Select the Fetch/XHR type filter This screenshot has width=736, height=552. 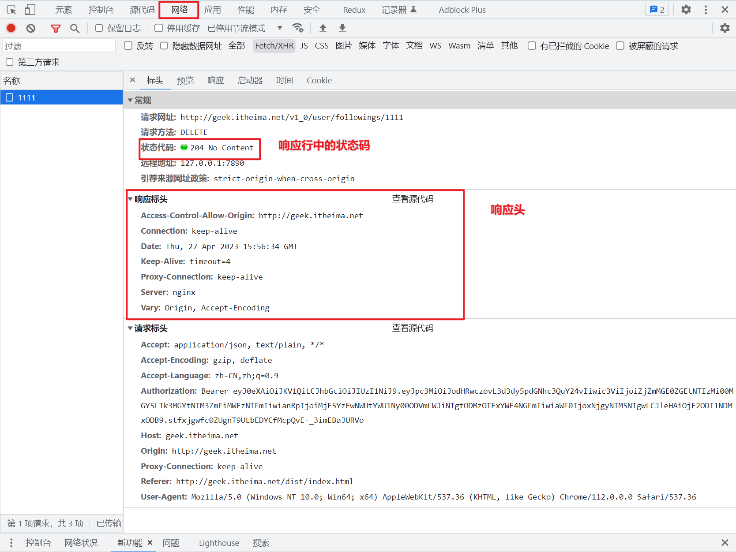pyautogui.click(x=274, y=46)
